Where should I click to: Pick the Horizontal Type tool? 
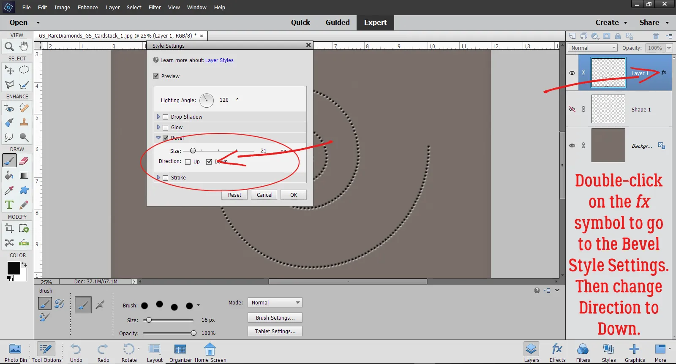tap(9, 205)
